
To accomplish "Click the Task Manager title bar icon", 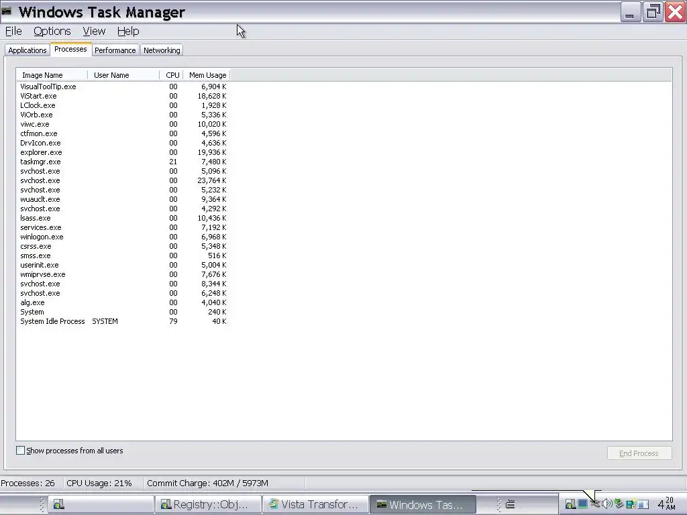I will [x=6, y=11].
